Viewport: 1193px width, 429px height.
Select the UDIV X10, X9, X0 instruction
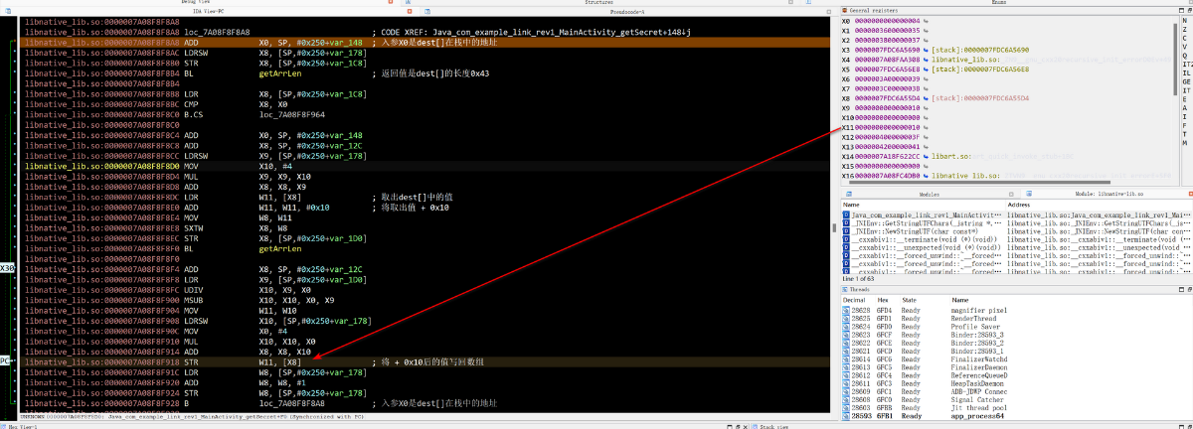tap(426, 289)
